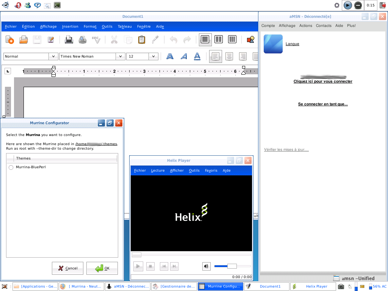Click 'Cliquez ici pour vous connecter' link
Screen dimensions: 388x291
[323, 81]
